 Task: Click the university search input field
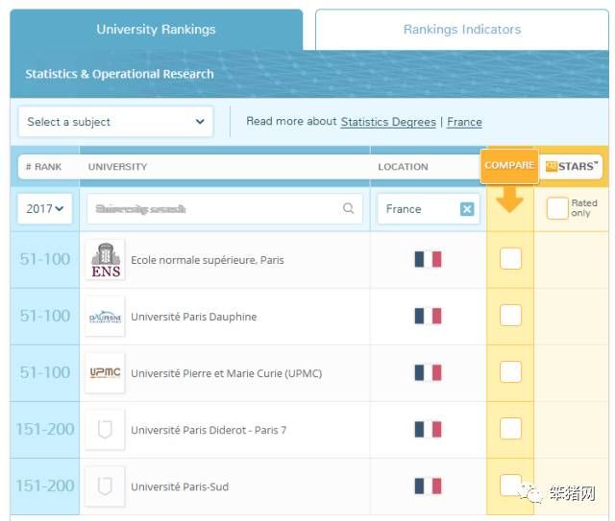coord(211,209)
